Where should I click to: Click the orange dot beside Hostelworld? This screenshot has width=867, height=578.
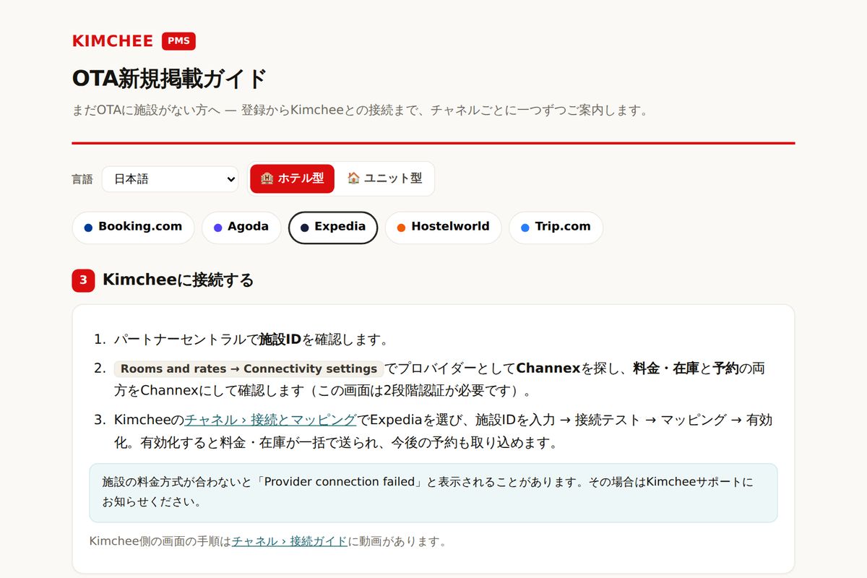pos(401,228)
